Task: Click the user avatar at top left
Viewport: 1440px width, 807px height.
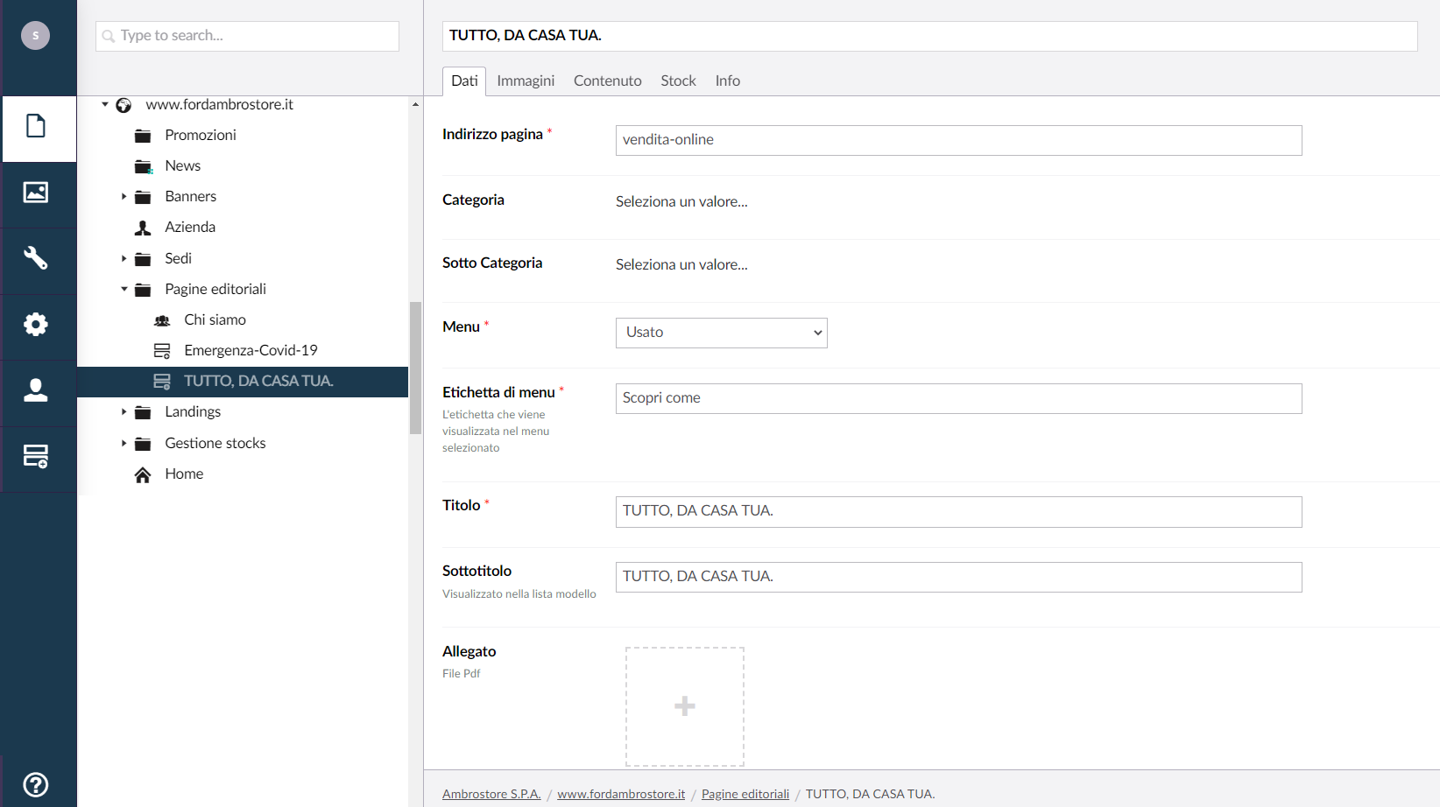Action: click(x=35, y=35)
